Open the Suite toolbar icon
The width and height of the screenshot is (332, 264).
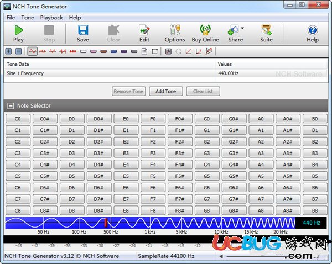[266, 30]
